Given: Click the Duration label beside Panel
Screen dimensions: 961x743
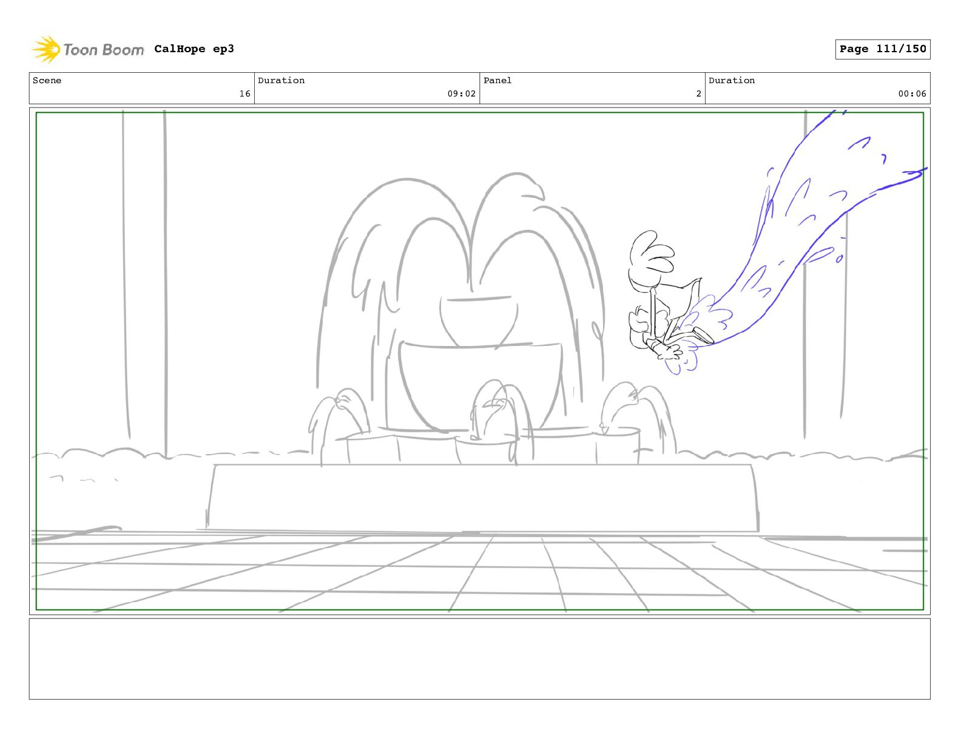Looking at the screenshot, I should [x=732, y=80].
